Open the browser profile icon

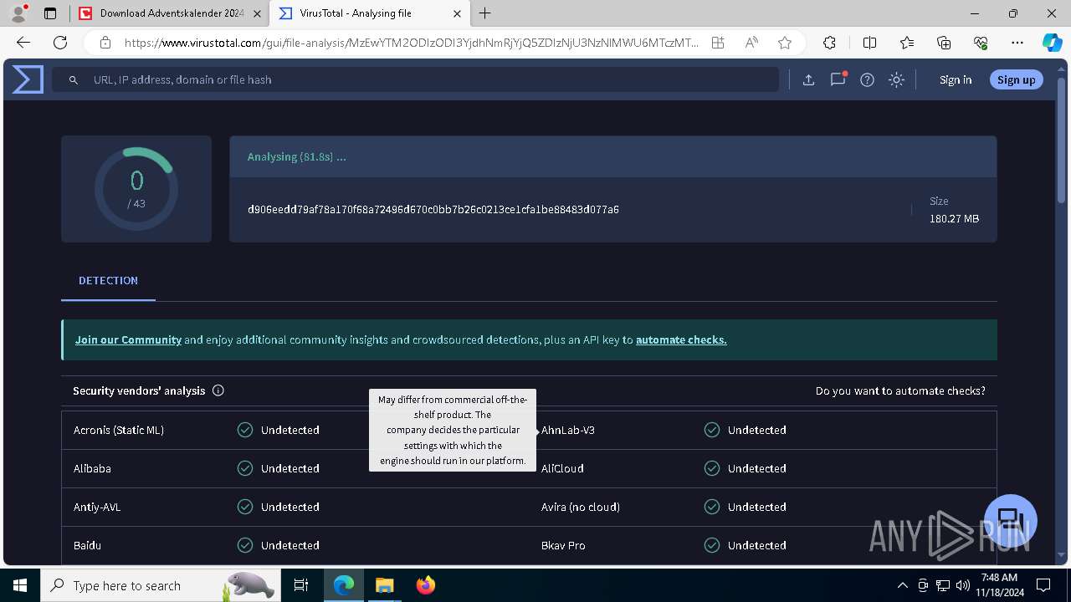point(18,13)
